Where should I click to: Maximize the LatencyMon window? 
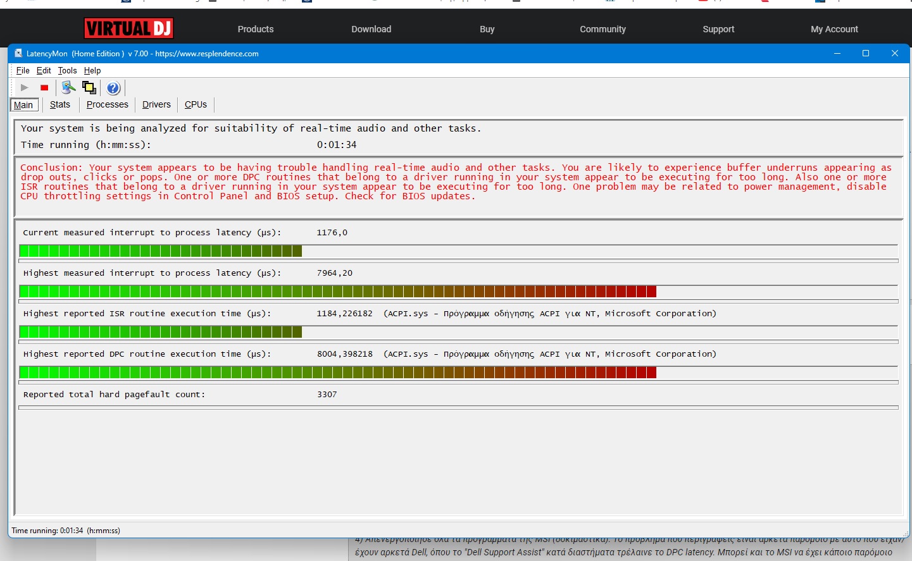pos(866,53)
